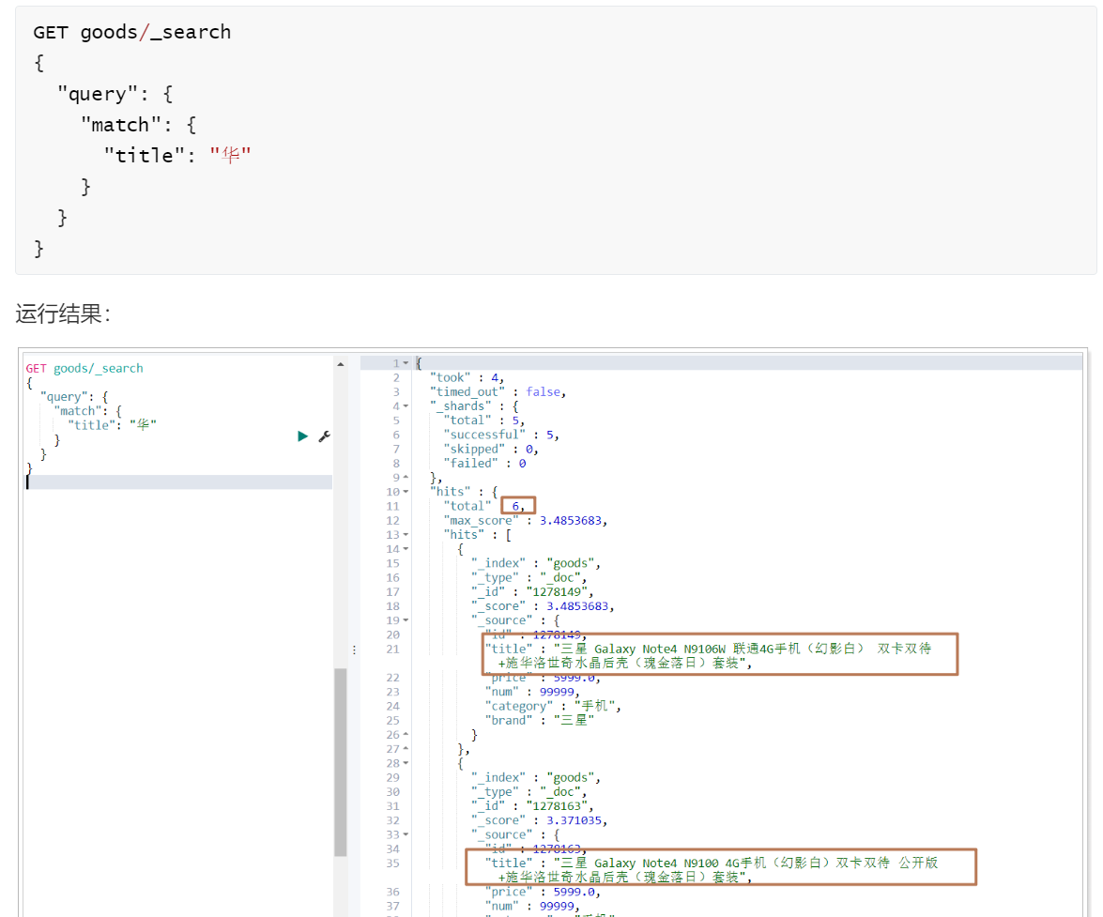The image size is (1103, 917).
Task: Click the "failed" : 0 line
Action: [x=484, y=464]
